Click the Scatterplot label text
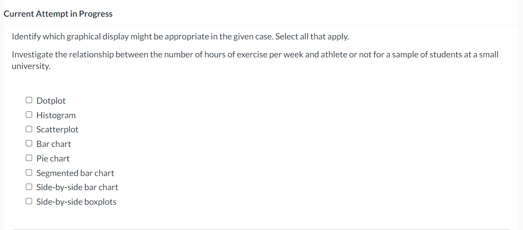 point(57,129)
